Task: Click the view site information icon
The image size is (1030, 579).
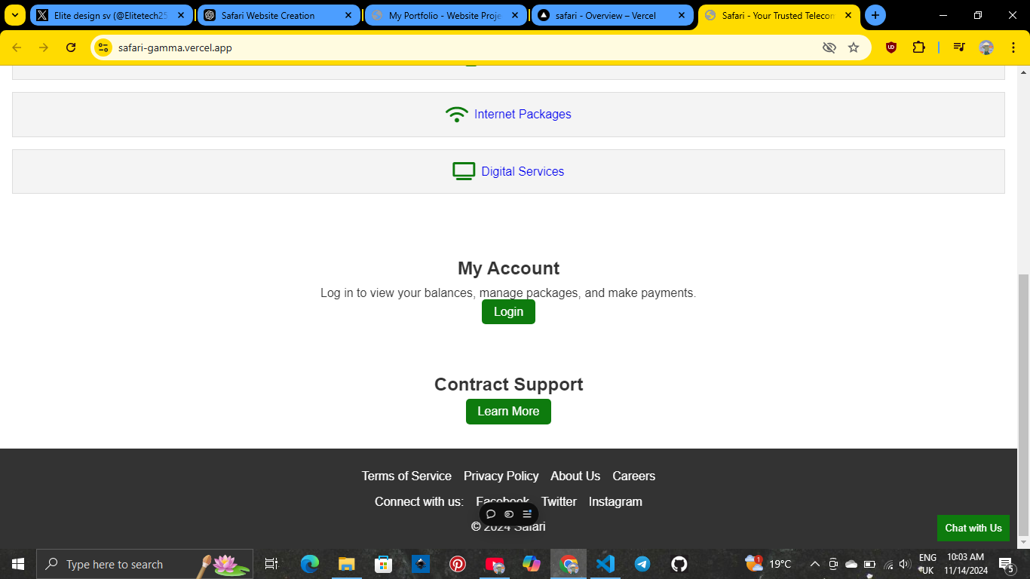Action: [x=103, y=47]
